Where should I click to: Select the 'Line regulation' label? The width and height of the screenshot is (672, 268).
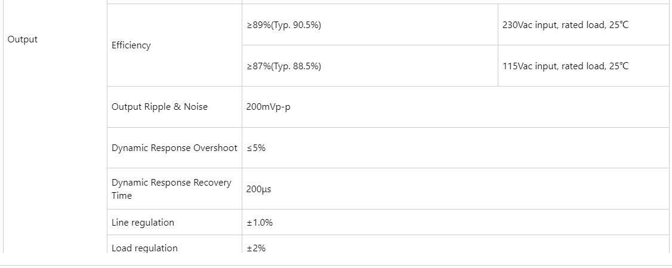point(143,223)
